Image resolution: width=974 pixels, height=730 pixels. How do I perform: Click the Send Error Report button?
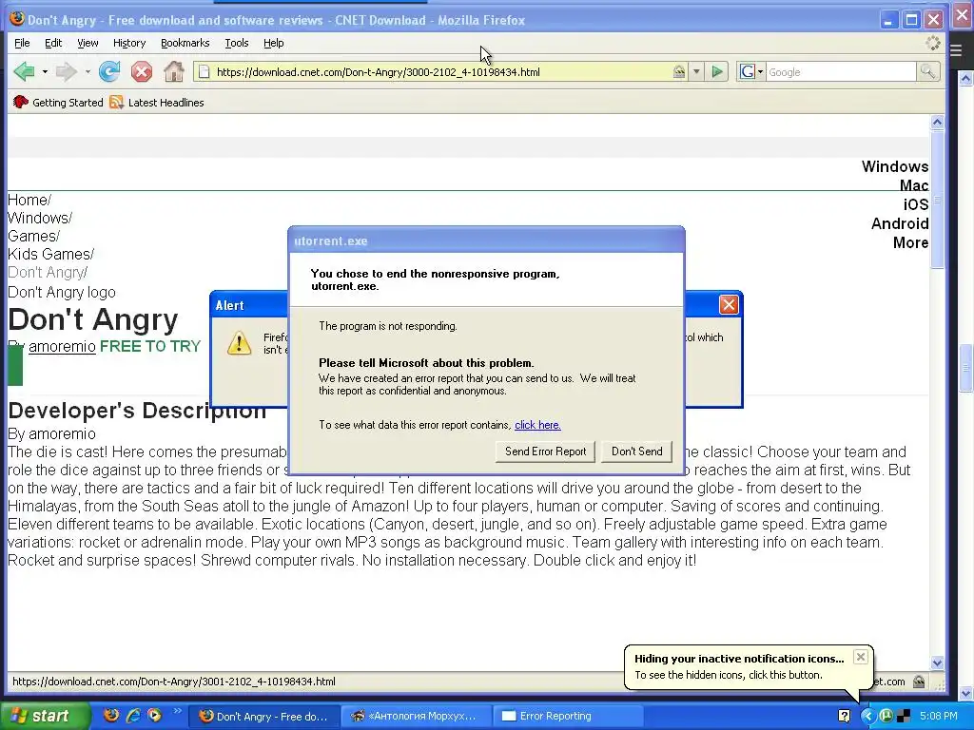(545, 451)
